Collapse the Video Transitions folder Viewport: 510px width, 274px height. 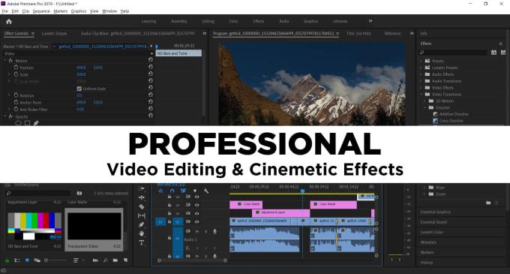(x=421, y=95)
